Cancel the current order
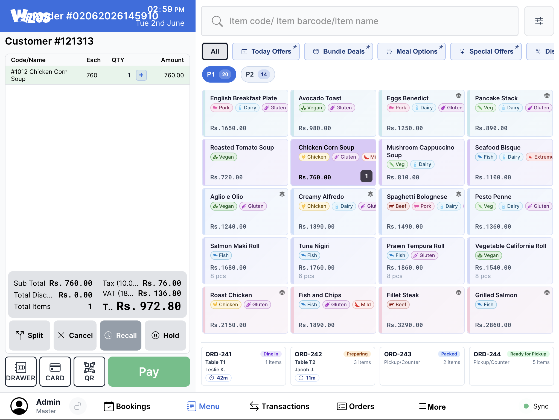This screenshot has height=420, width=559. click(x=75, y=336)
